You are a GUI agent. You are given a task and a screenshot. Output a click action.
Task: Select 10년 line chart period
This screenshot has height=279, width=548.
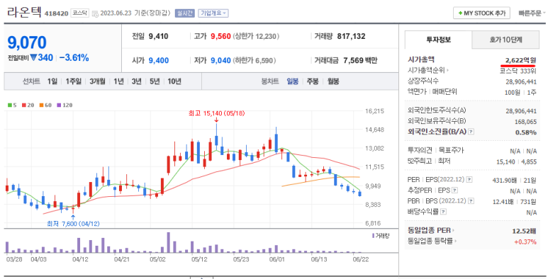[x=174, y=81]
